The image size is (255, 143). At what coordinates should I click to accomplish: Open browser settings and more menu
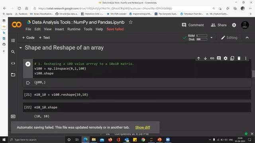(x=250, y=8)
